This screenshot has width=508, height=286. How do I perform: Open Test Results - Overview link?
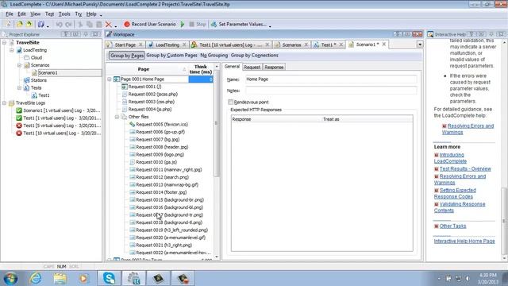tap(465, 169)
